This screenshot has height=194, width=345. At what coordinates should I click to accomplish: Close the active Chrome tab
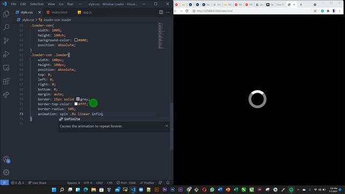(294, 5)
